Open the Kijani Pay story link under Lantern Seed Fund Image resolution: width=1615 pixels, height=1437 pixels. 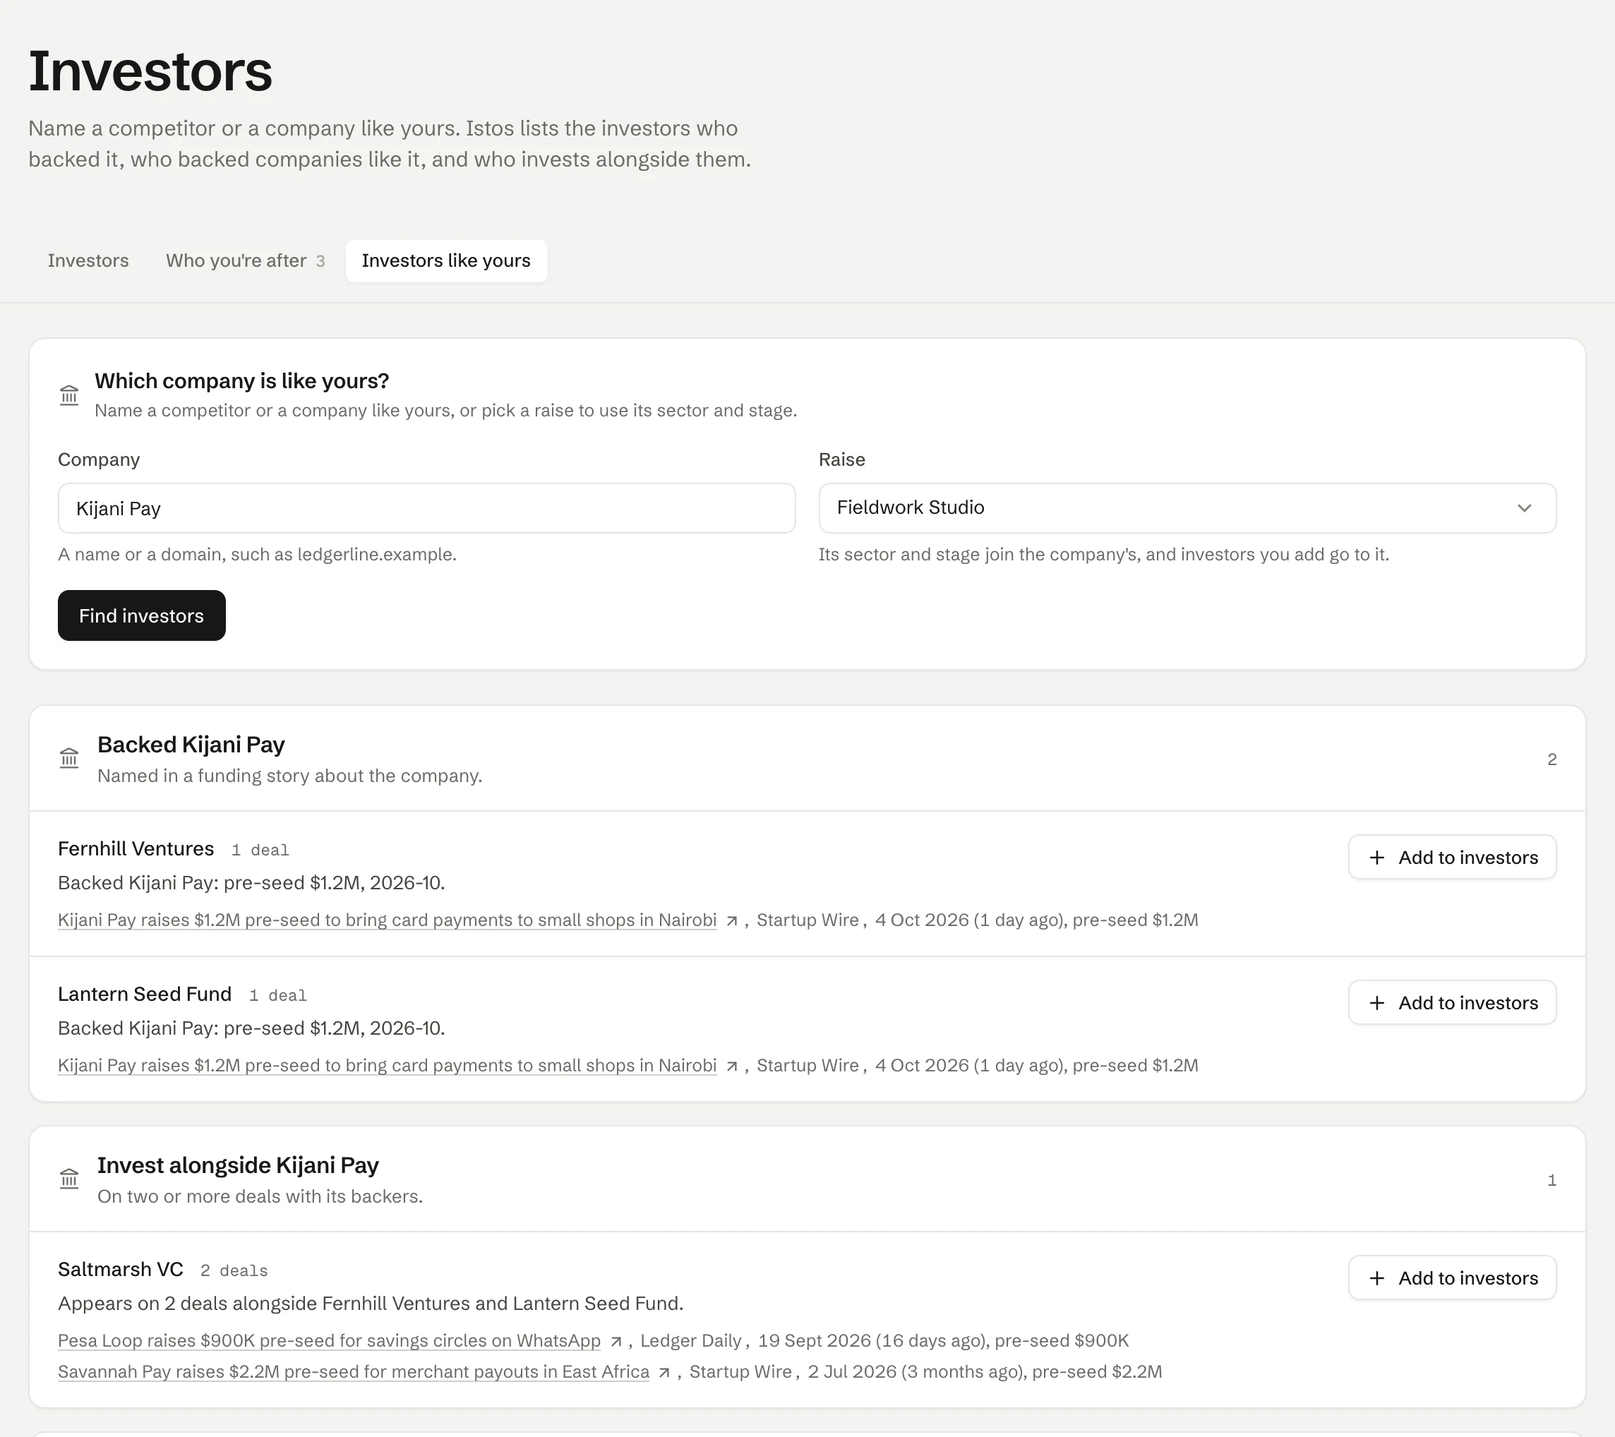pyautogui.click(x=387, y=1066)
